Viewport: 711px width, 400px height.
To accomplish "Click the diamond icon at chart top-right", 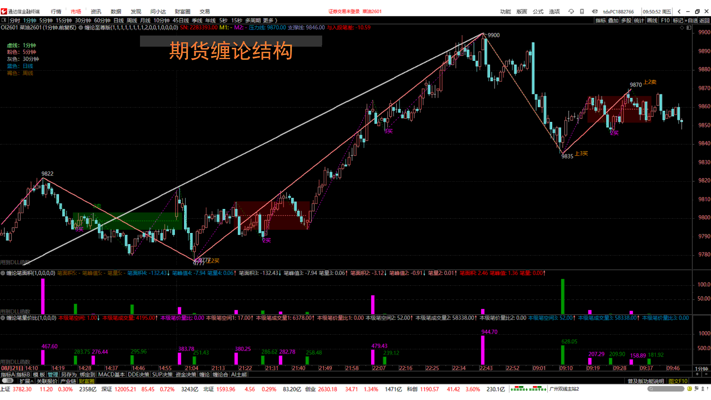I will [x=682, y=28].
